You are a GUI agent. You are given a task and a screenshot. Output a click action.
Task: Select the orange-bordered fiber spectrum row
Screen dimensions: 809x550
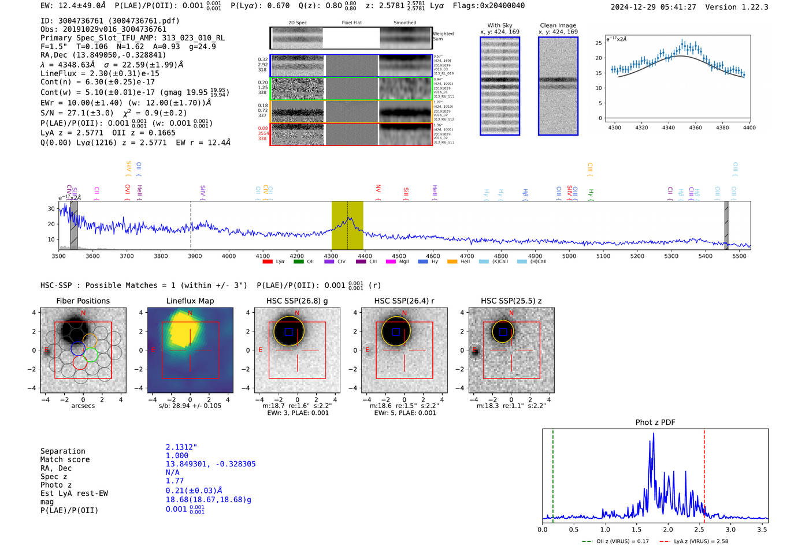351,111
